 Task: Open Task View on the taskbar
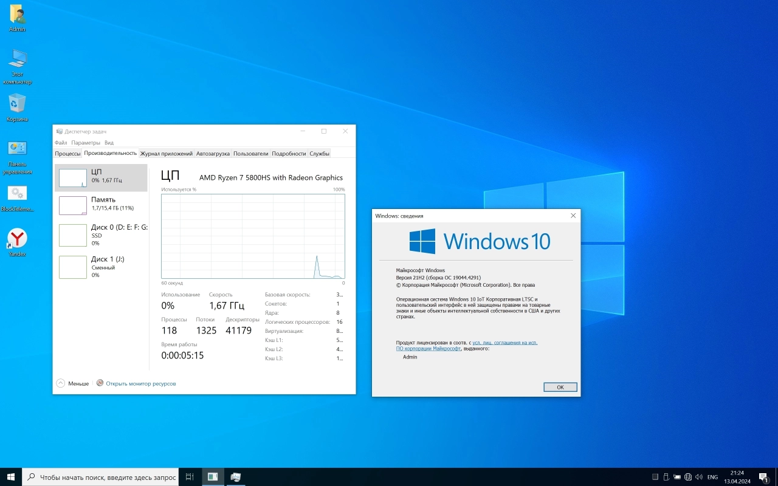click(x=190, y=477)
